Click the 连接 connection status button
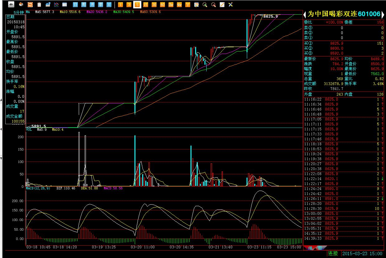Image resolution: width=386 pixels, height=258 pixels. click(333, 253)
